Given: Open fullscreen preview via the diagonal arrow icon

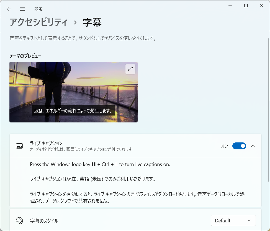Looking at the screenshot, I should (130, 69).
